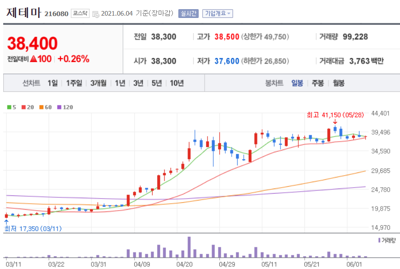Click the 06/01 date axis label
Image resolution: width=400 pixels, height=269 pixels.
354,264
